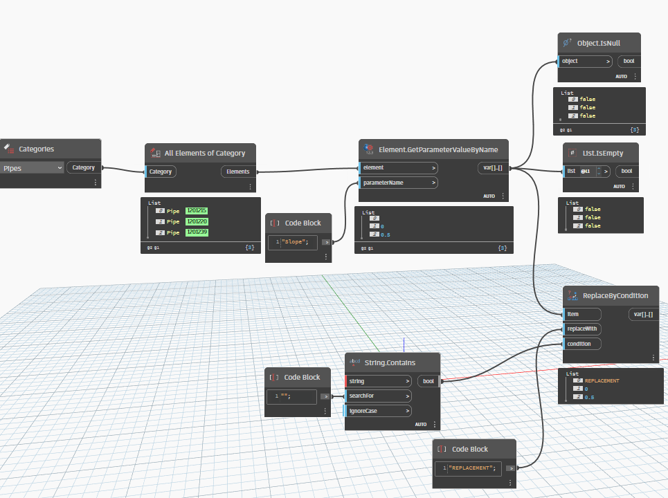Click the first false row in List.IsEmpty preview
The height and width of the screenshot is (498, 668).
tap(593, 209)
